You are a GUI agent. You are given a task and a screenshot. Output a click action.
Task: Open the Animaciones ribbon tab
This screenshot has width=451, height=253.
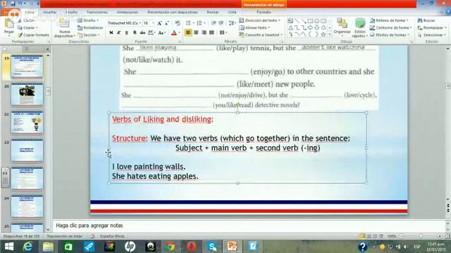point(128,13)
